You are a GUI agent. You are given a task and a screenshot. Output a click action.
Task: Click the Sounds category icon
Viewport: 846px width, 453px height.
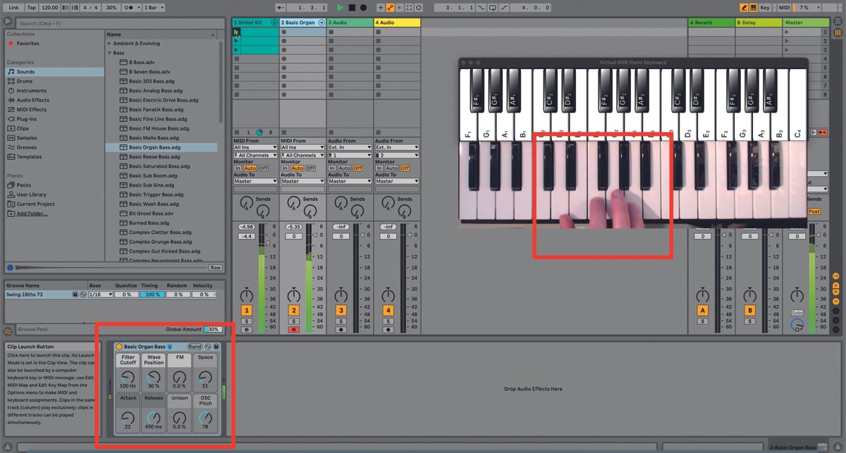(x=11, y=72)
